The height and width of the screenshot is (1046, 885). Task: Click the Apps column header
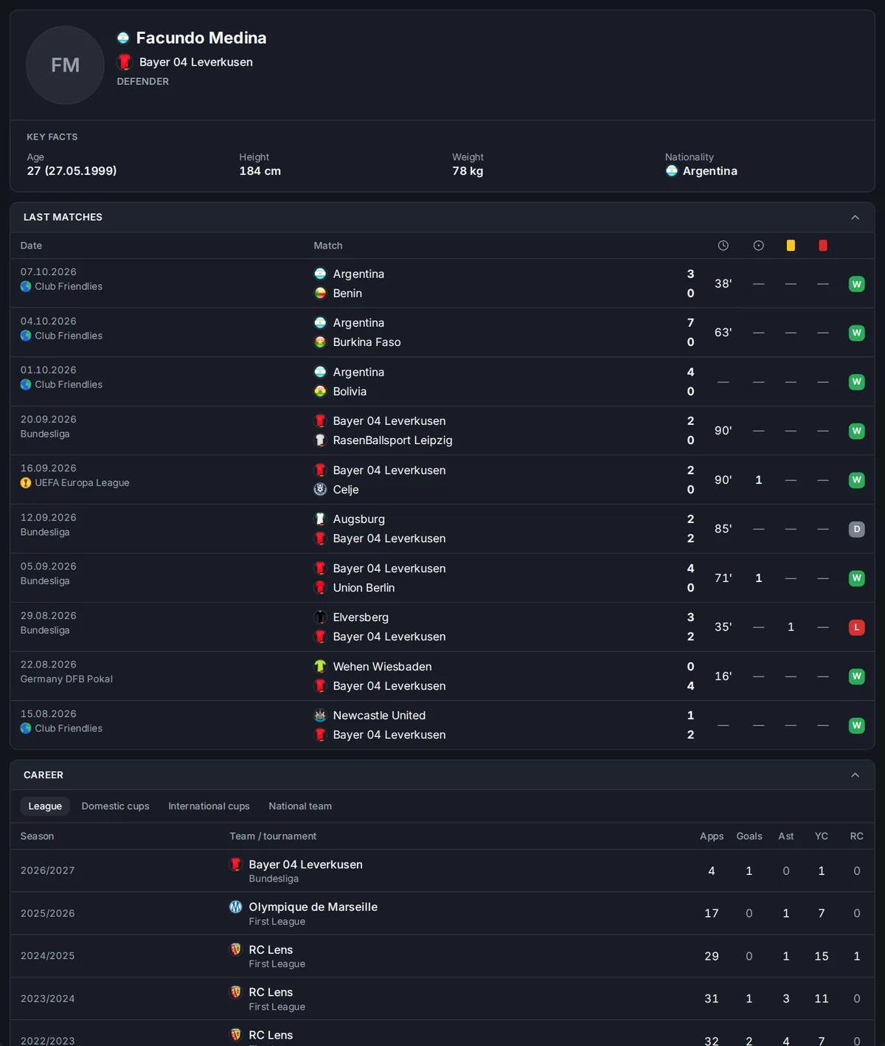pos(712,836)
